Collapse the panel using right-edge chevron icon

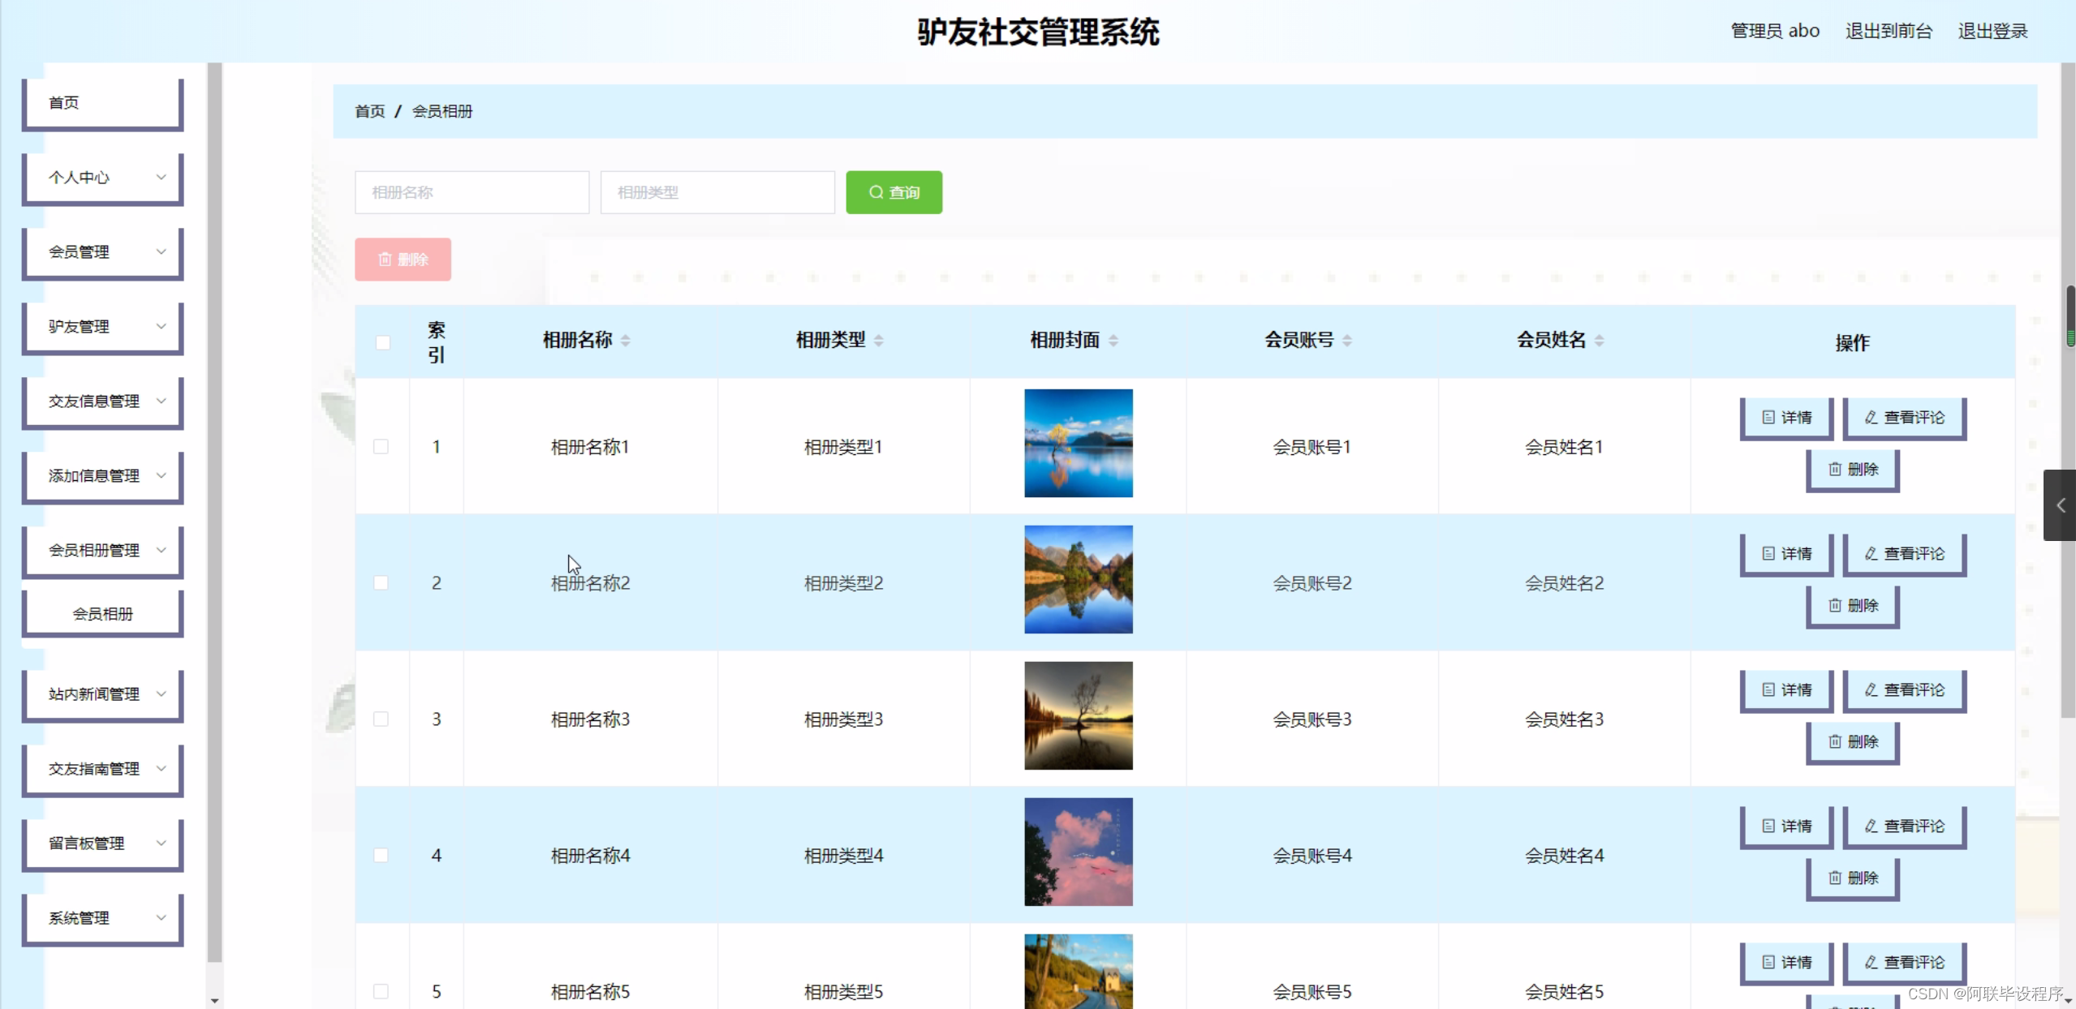coord(2062,505)
